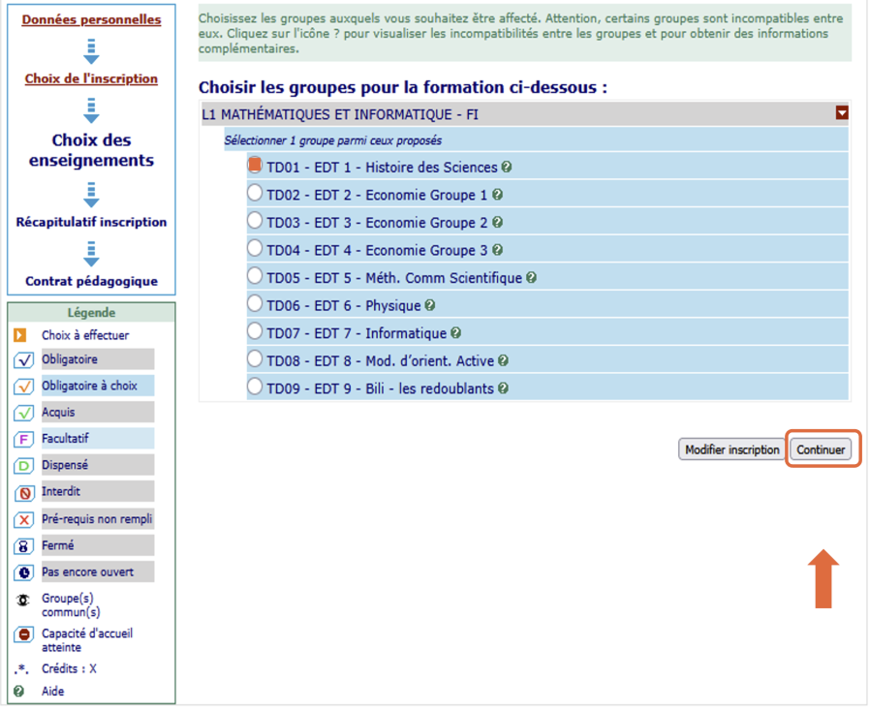Click 'Sélectionner 1 groupe parmi ceux proposés' text
The height and width of the screenshot is (712, 870).
(x=333, y=140)
